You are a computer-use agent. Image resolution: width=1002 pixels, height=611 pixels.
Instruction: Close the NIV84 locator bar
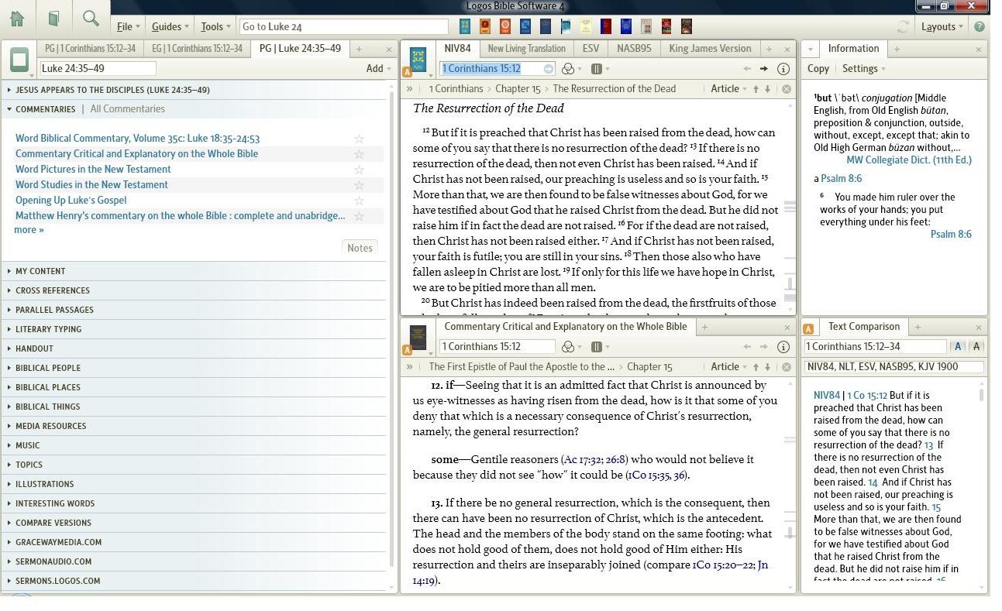(786, 89)
